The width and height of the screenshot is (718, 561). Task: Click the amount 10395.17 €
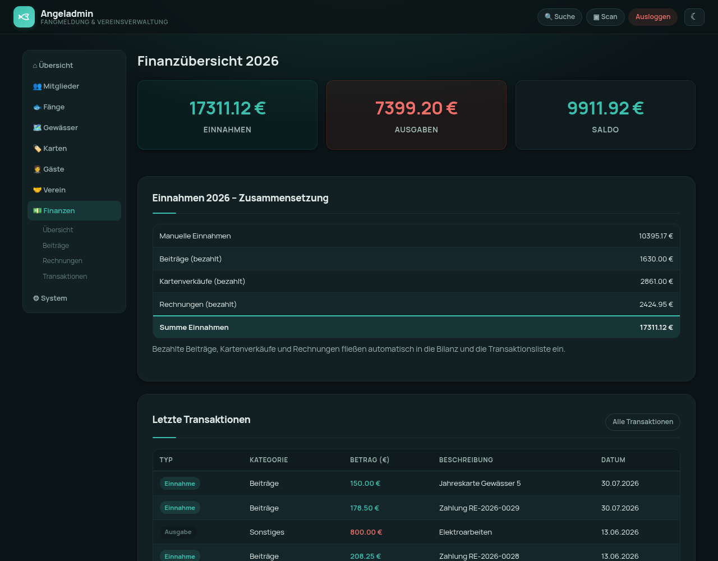(x=656, y=236)
